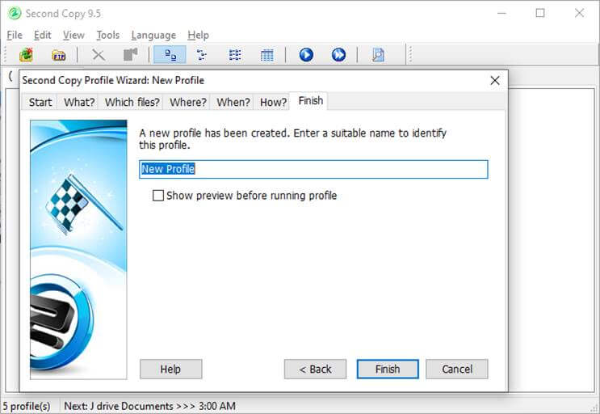Switch to the Which files? tab
Screen dimensions: 600x414
point(132,102)
